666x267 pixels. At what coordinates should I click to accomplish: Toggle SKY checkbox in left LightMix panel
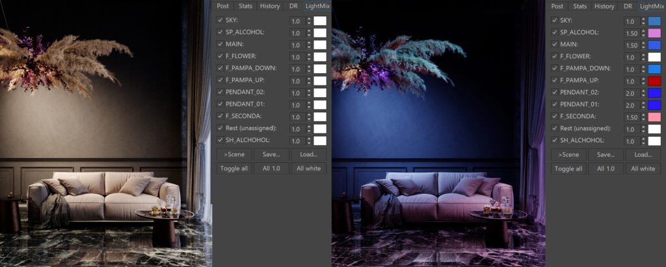pyautogui.click(x=220, y=20)
